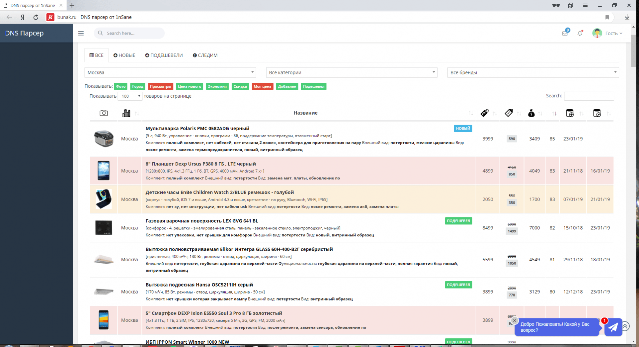Open Детские часы EnBe Children Watch listing

click(x=220, y=192)
